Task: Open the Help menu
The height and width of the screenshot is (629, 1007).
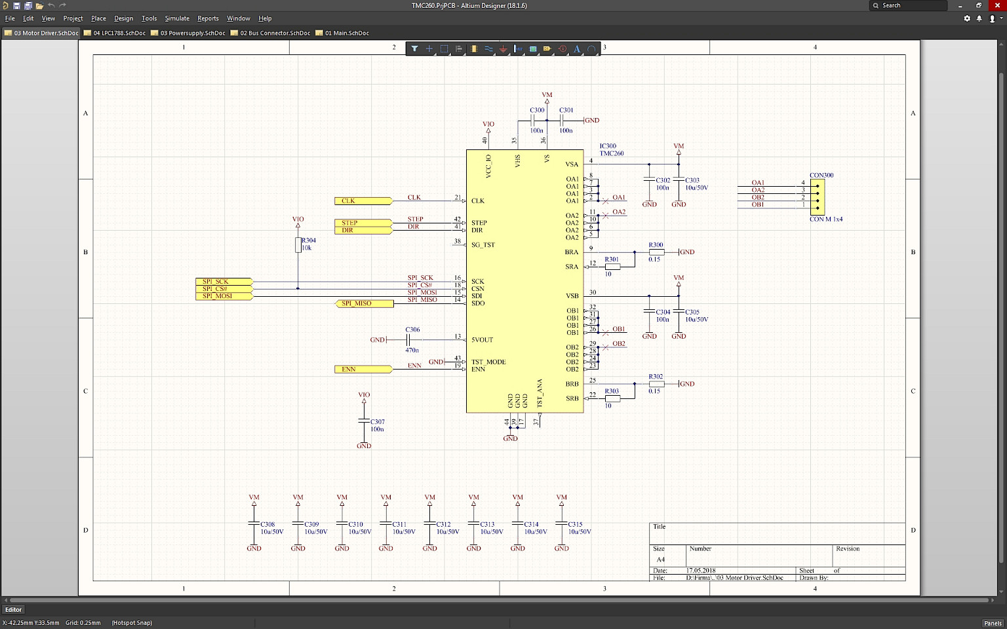Action: [265, 18]
